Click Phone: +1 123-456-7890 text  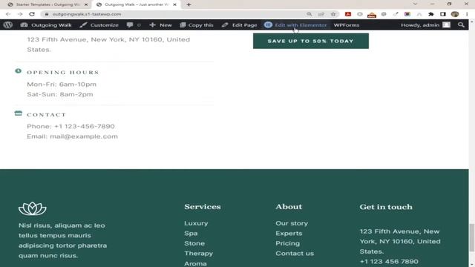[x=71, y=126]
